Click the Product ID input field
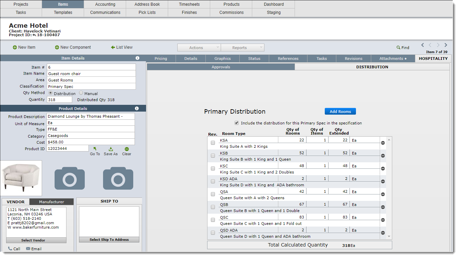This screenshot has width=458, height=257. pyautogui.click(x=67, y=148)
